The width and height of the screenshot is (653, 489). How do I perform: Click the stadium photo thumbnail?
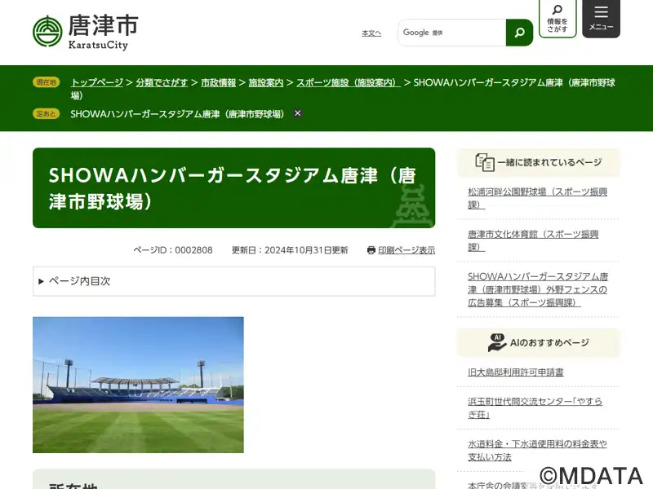coord(138,385)
